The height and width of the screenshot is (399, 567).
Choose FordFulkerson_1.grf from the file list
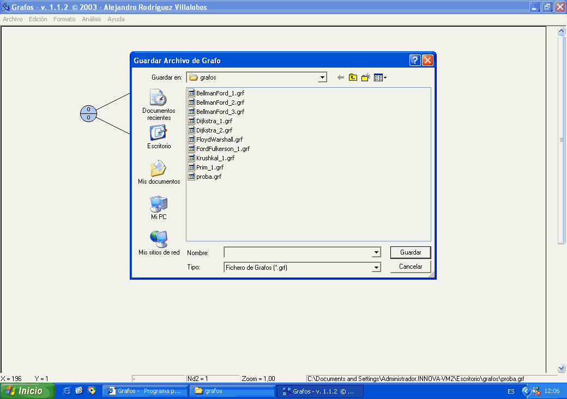pyautogui.click(x=222, y=149)
